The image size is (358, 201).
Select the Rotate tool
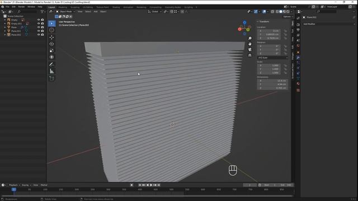(x=52, y=44)
